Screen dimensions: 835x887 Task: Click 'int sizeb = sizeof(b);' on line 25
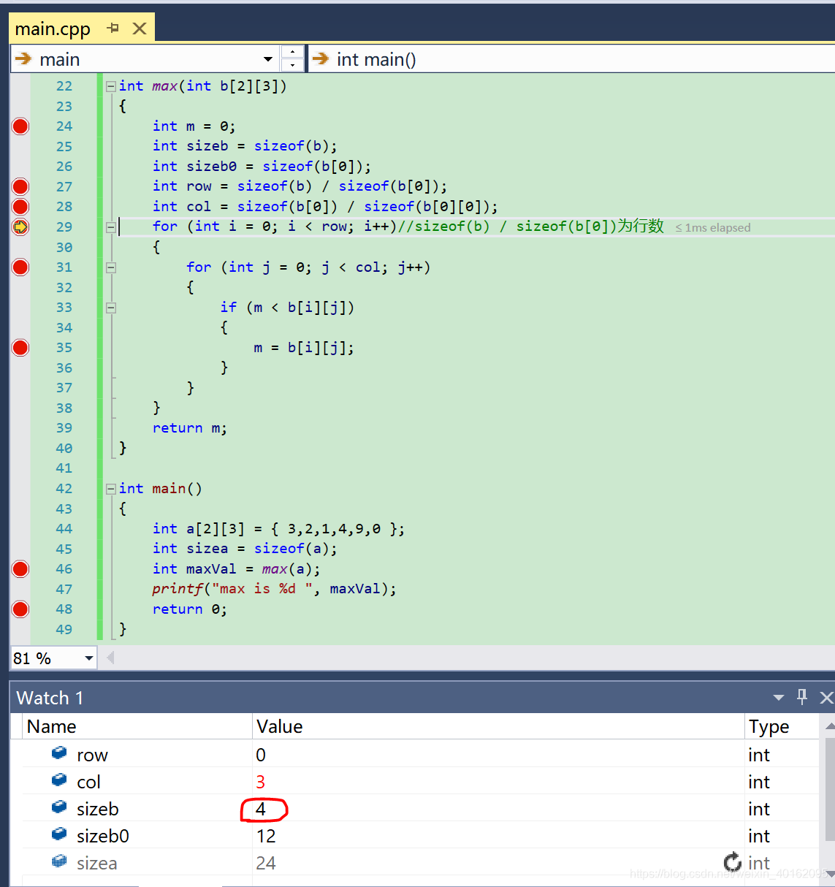point(245,146)
